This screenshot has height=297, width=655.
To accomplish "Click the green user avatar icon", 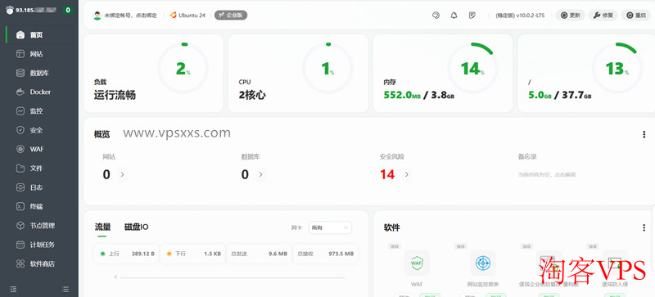I will click(x=97, y=16).
